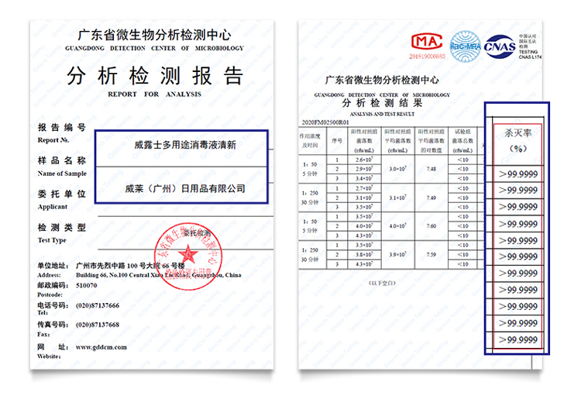Click the average cell 3.0×10⁷
Viewport: 581px width, 406px height.
point(398,169)
